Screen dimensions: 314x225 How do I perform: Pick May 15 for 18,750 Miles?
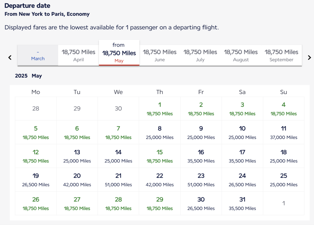[x=160, y=156]
